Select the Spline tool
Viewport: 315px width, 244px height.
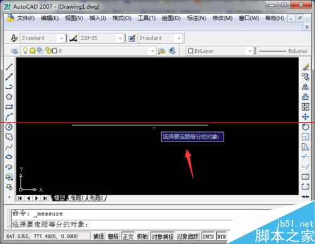(9, 147)
